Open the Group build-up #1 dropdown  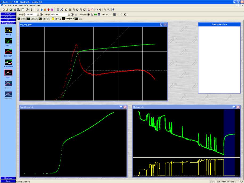click(x=38, y=14)
